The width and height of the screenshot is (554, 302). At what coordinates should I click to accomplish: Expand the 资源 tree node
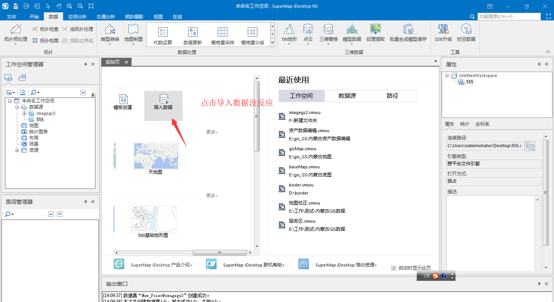pos(17,150)
